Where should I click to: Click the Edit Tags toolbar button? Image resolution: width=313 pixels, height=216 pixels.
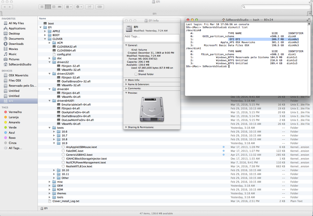pos(100,7)
